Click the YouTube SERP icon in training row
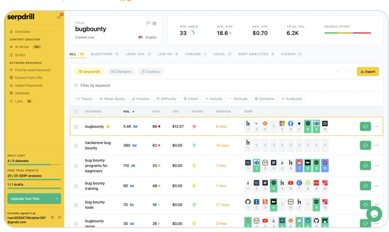389x232 pixels. (x=290, y=183)
